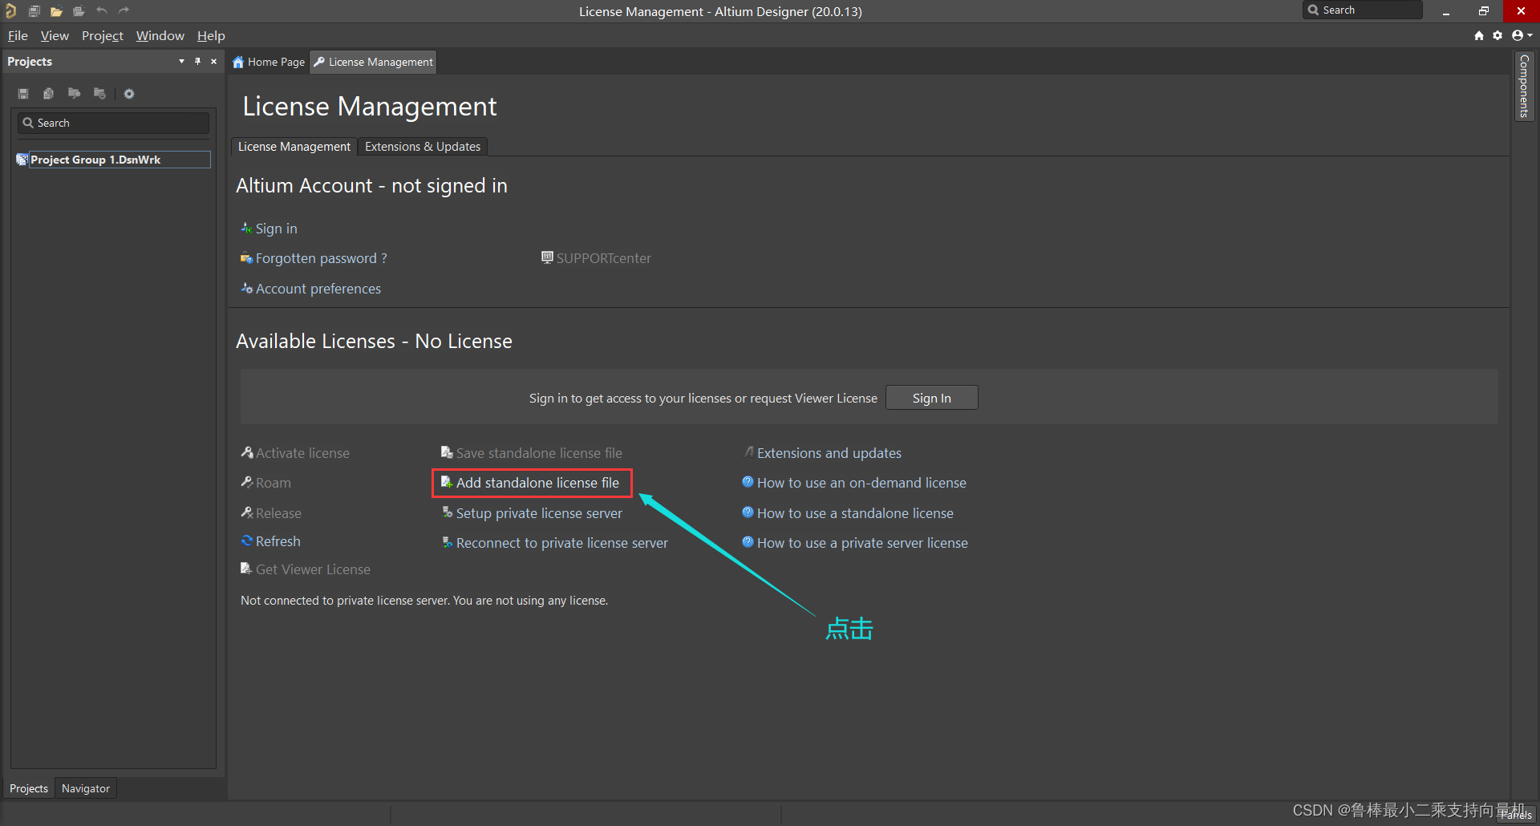Open the Components side panel tab
This screenshot has width=1540, height=826.
[1524, 86]
